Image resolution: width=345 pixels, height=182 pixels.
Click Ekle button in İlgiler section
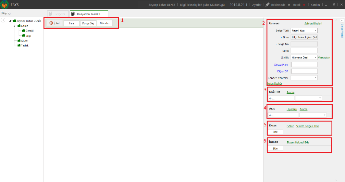pyautogui.click(x=275, y=148)
